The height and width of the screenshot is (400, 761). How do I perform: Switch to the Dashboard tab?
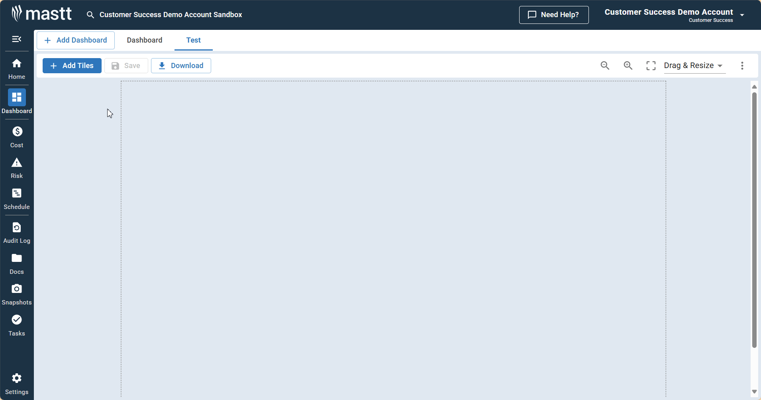tap(145, 40)
